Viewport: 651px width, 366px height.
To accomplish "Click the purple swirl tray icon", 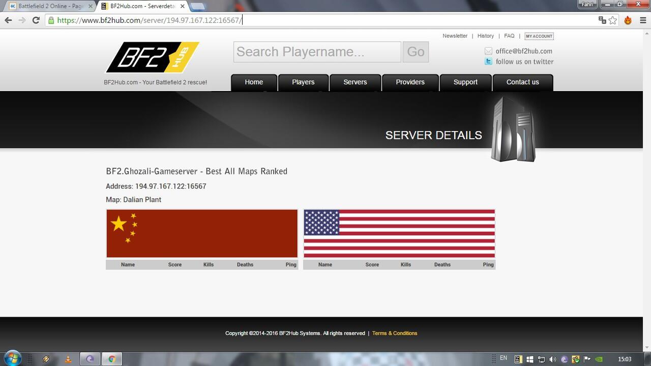I will 564,359.
